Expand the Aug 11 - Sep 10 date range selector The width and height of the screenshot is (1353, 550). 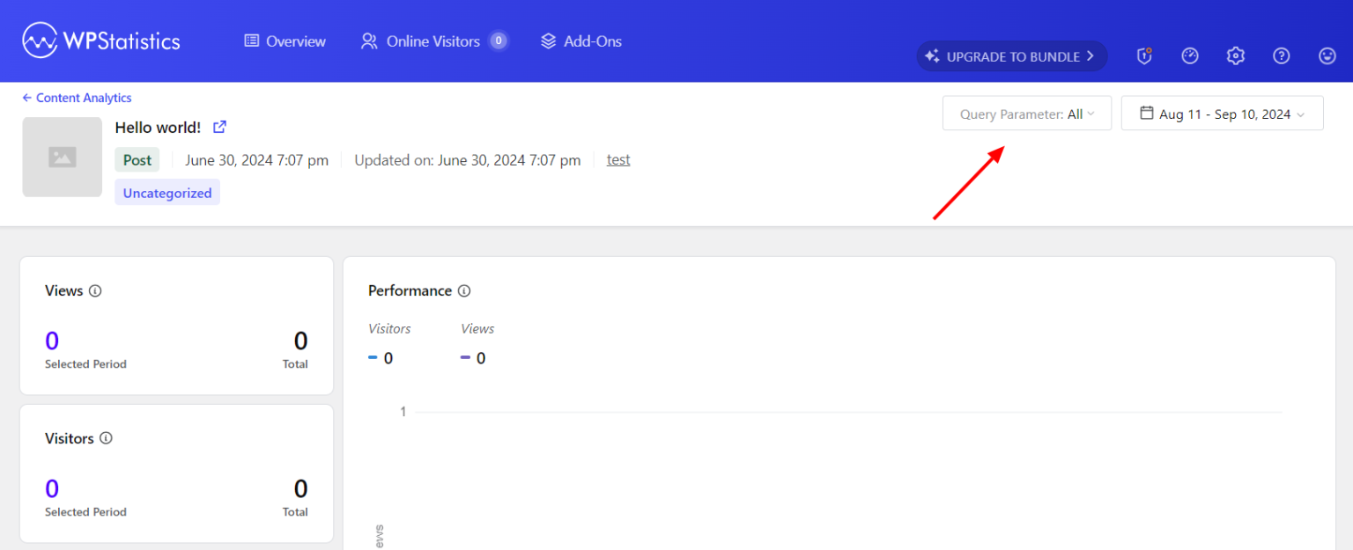click(x=1222, y=113)
